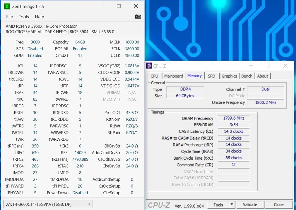The image size is (296, 210).
Task: Open the SPD tab in CPU-Z
Action: 211,76
